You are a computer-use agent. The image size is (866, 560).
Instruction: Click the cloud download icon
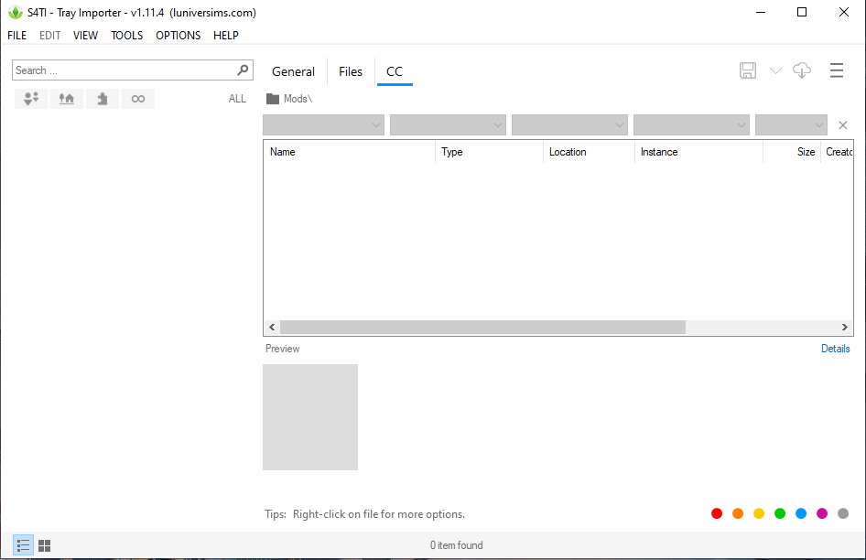[x=801, y=70]
